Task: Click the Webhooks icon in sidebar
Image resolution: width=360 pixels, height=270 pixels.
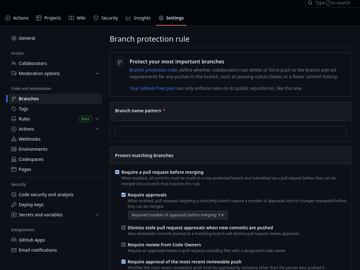Action: (x=14, y=139)
